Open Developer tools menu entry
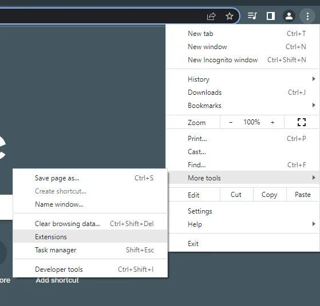This screenshot has width=320, height=306. tap(90, 269)
